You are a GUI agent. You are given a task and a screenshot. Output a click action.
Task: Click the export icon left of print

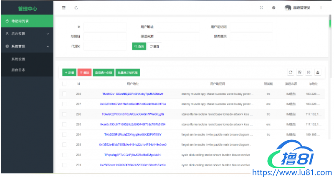tap(309, 72)
